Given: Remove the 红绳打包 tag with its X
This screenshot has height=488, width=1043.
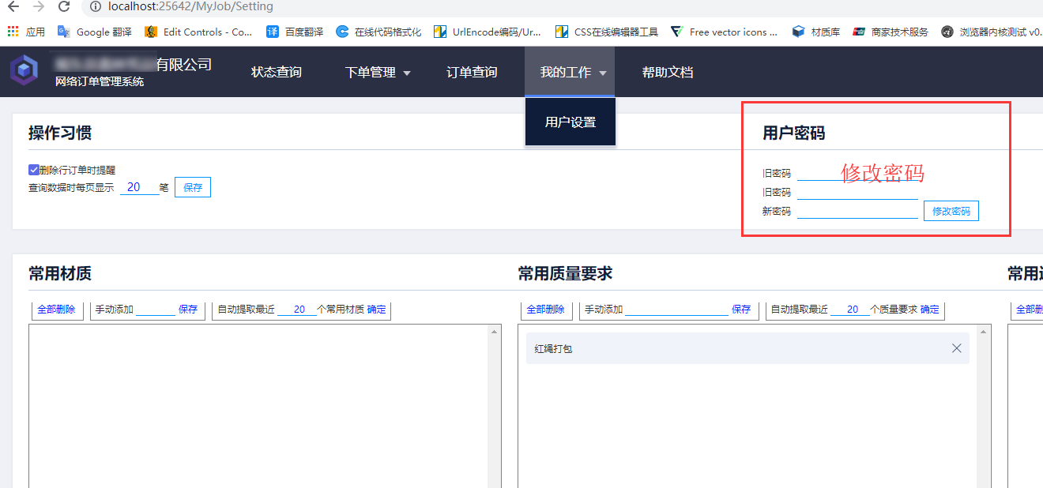Looking at the screenshot, I should tap(956, 348).
